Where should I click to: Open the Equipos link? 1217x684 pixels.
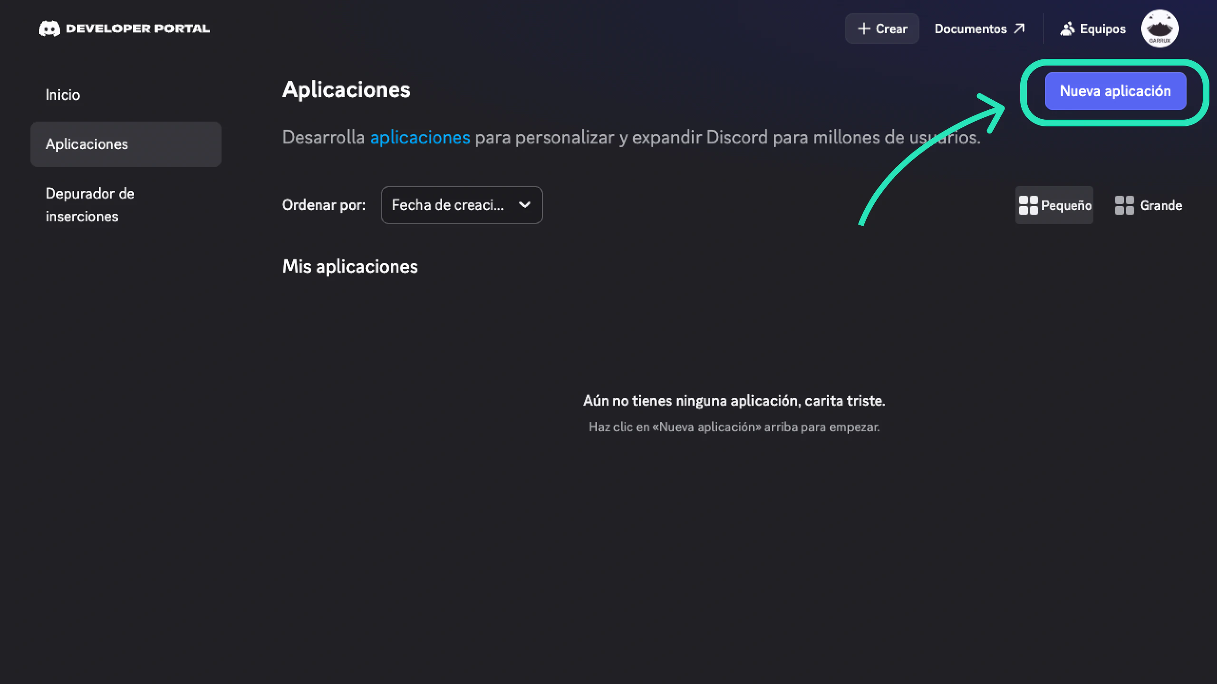(x=1093, y=29)
